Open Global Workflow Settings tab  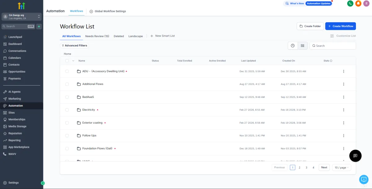pos(108,11)
